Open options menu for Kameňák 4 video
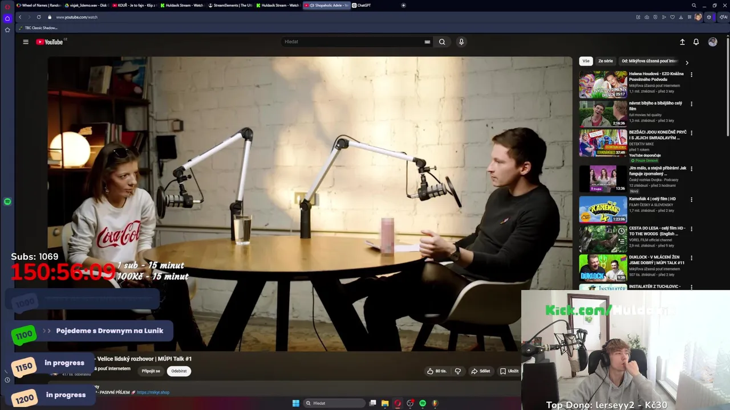The width and height of the screenshot is (730, 410). (x=691, y=200)
